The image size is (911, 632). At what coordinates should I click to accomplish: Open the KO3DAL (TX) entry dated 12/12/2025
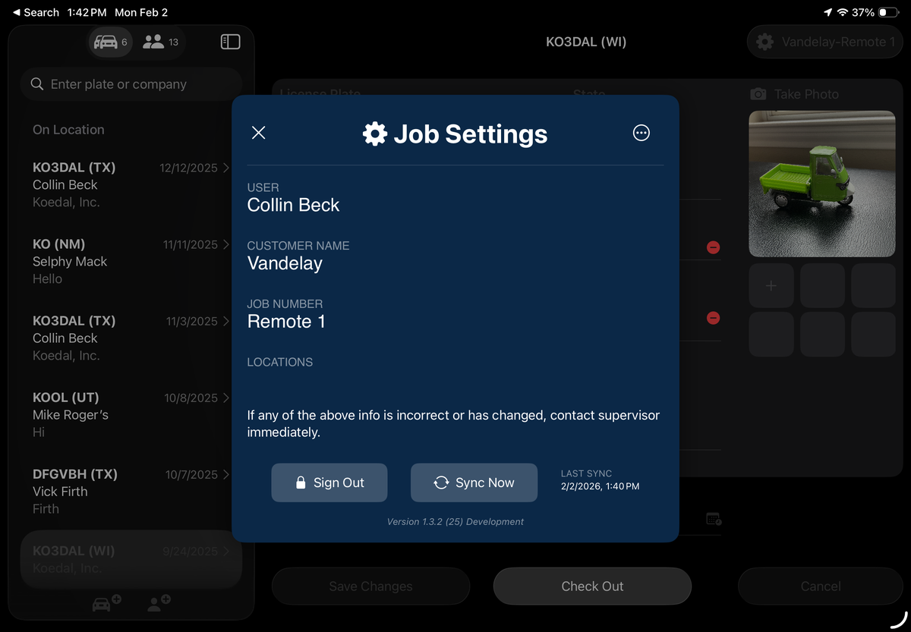(x=131, y=184)
